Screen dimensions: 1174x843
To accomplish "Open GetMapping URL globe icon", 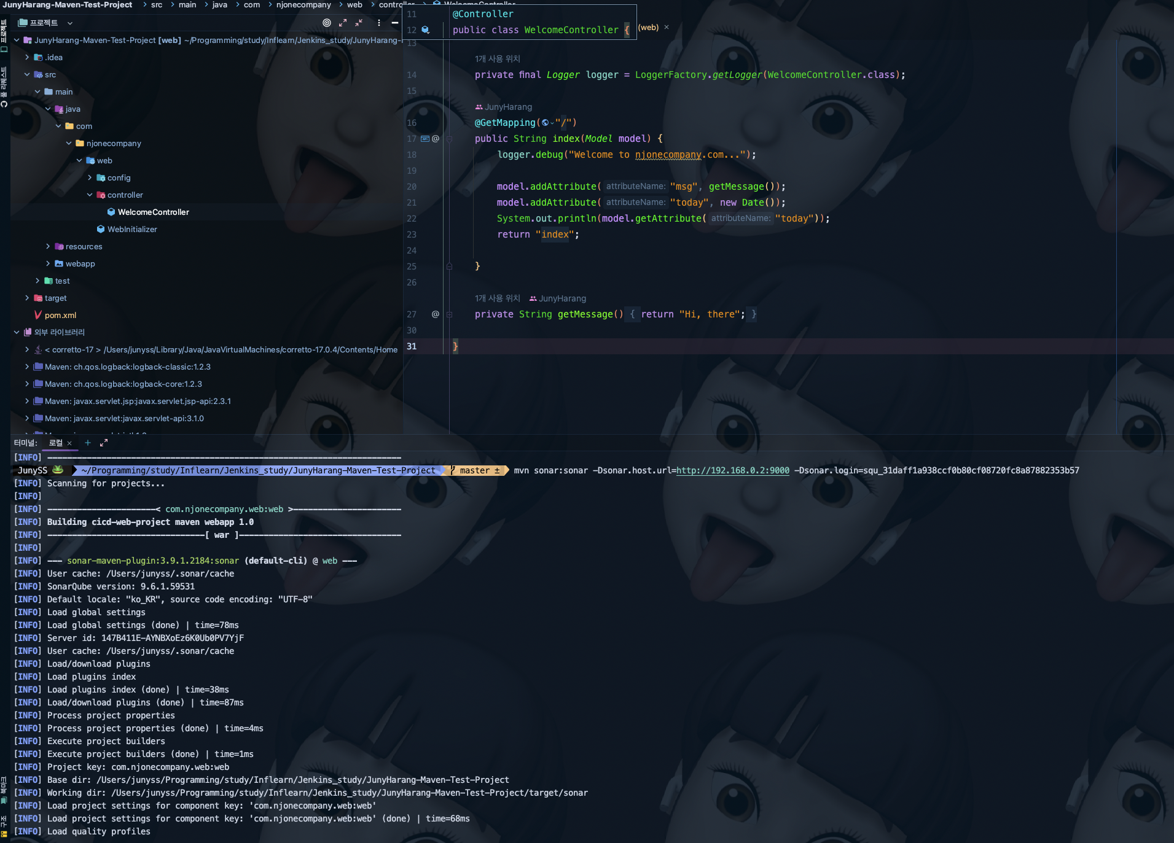I will pyautogui.click(x=546, y=123).
